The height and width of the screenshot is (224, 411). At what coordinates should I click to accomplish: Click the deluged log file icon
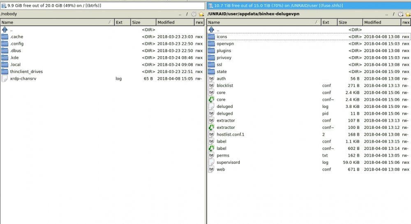pyautogui.click(x=212, y=107)
